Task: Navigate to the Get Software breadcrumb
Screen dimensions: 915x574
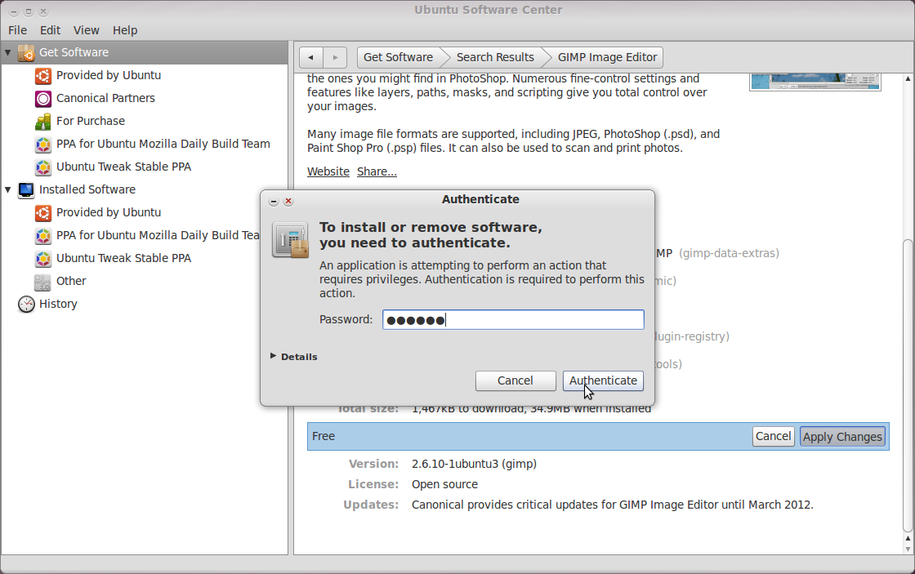Action: click(x=398, y=57)
